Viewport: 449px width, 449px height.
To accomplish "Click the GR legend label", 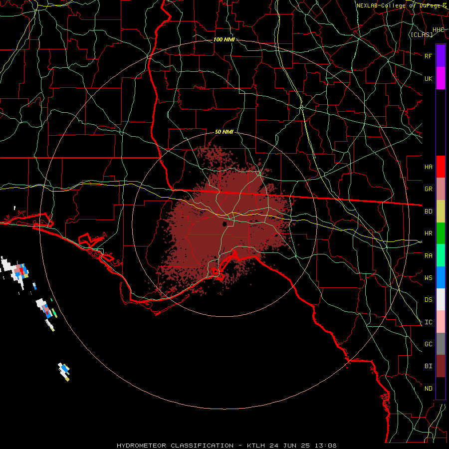I will click(x=429, y=189).
